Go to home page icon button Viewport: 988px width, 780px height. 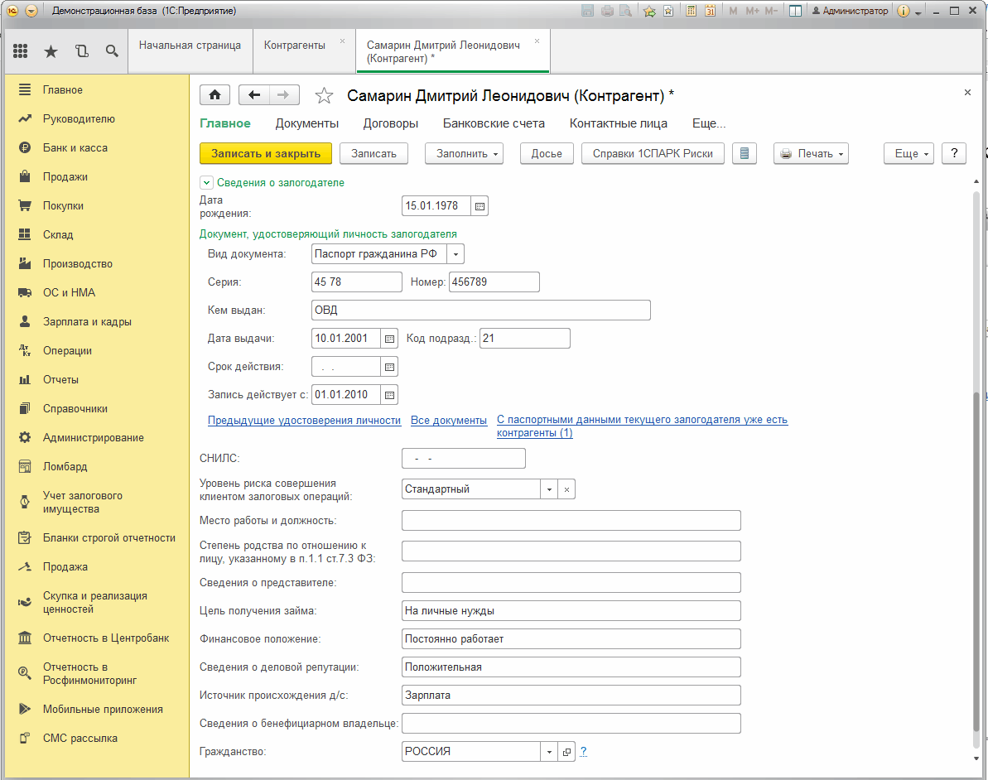[x=214, y=95]
